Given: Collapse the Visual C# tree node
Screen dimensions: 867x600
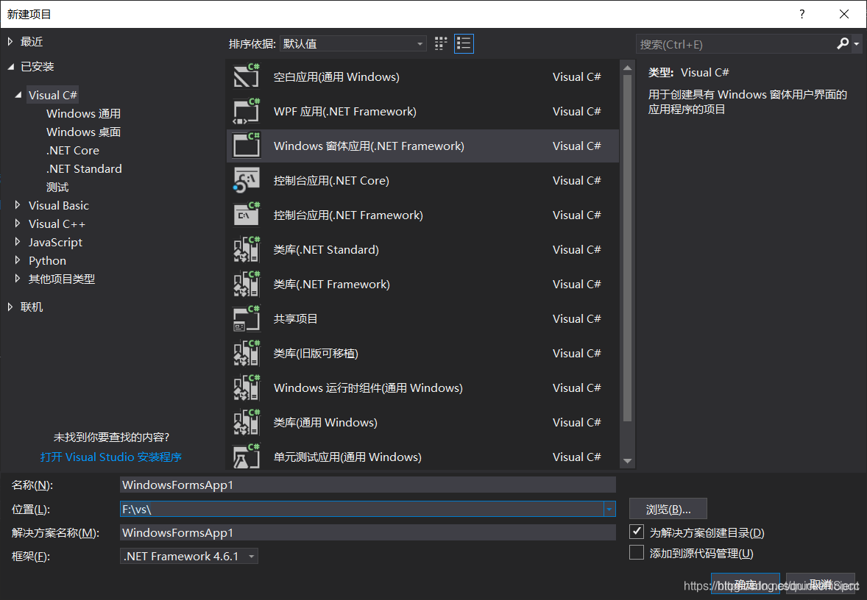Looking at the screenshot, I should click(18, 95).
